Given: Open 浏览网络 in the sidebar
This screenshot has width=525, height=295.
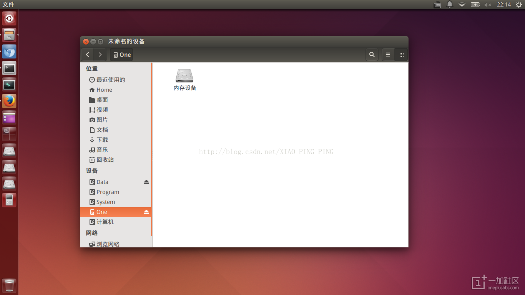Looking at the screenshot, I should point(116,244).
